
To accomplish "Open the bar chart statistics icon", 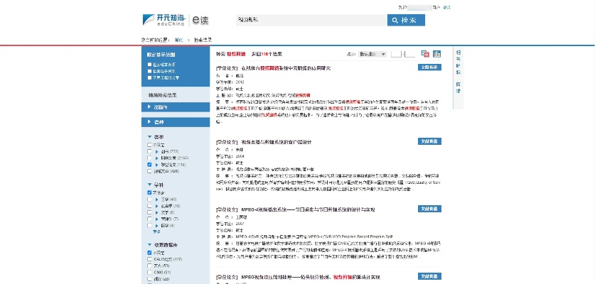I will pyautogui.click(x=437, y=54).
